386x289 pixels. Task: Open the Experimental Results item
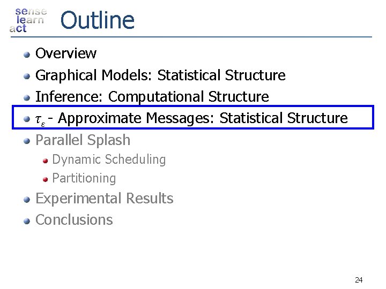coord(104,199)
